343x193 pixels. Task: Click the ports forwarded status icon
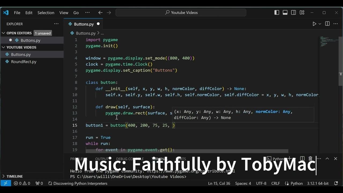tap(39, 183)
